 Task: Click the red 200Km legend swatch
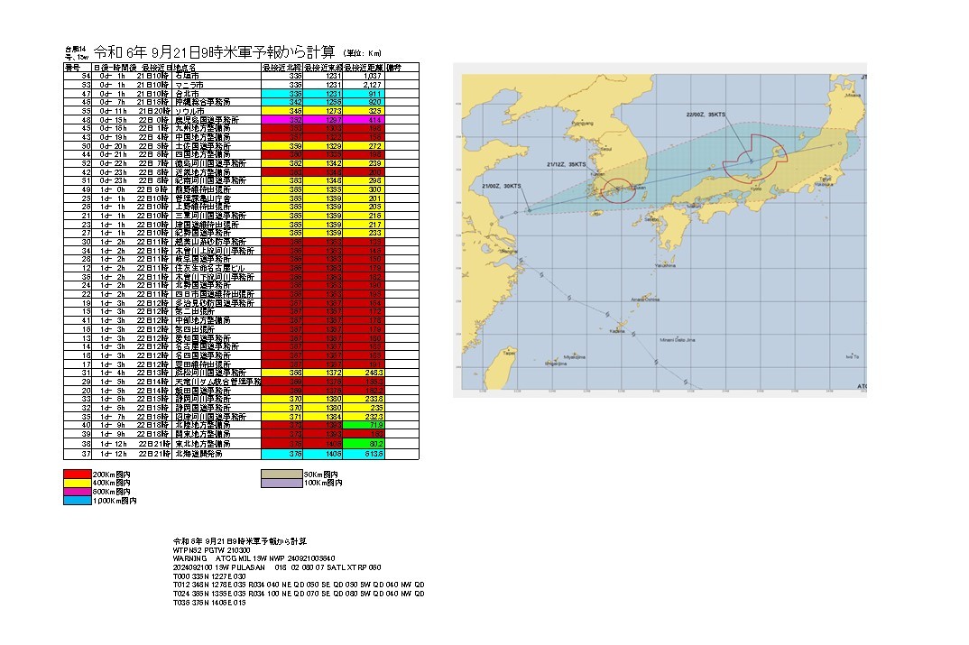click(78, 474)
